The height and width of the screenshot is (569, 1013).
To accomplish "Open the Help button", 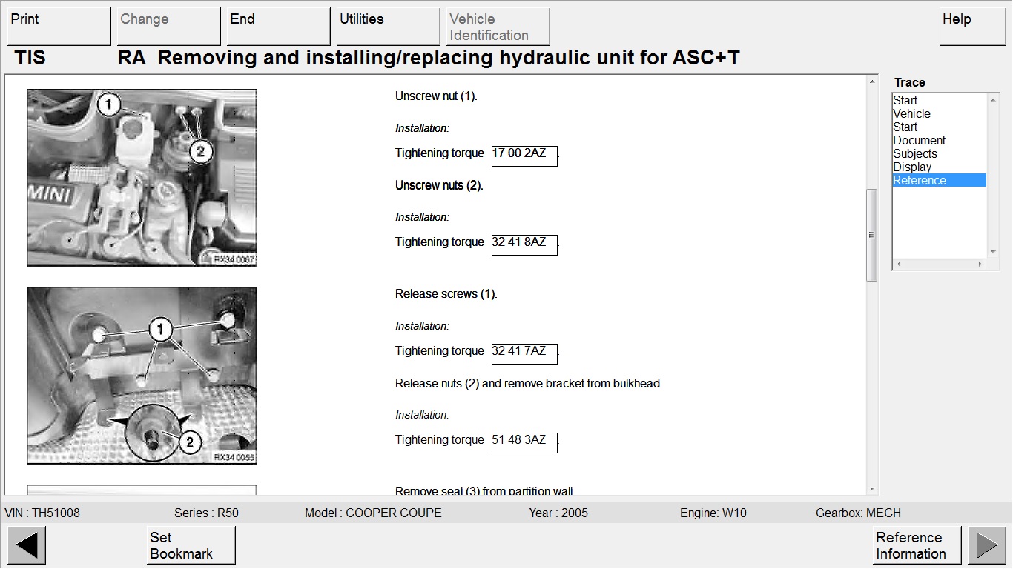I will point(972,27).
